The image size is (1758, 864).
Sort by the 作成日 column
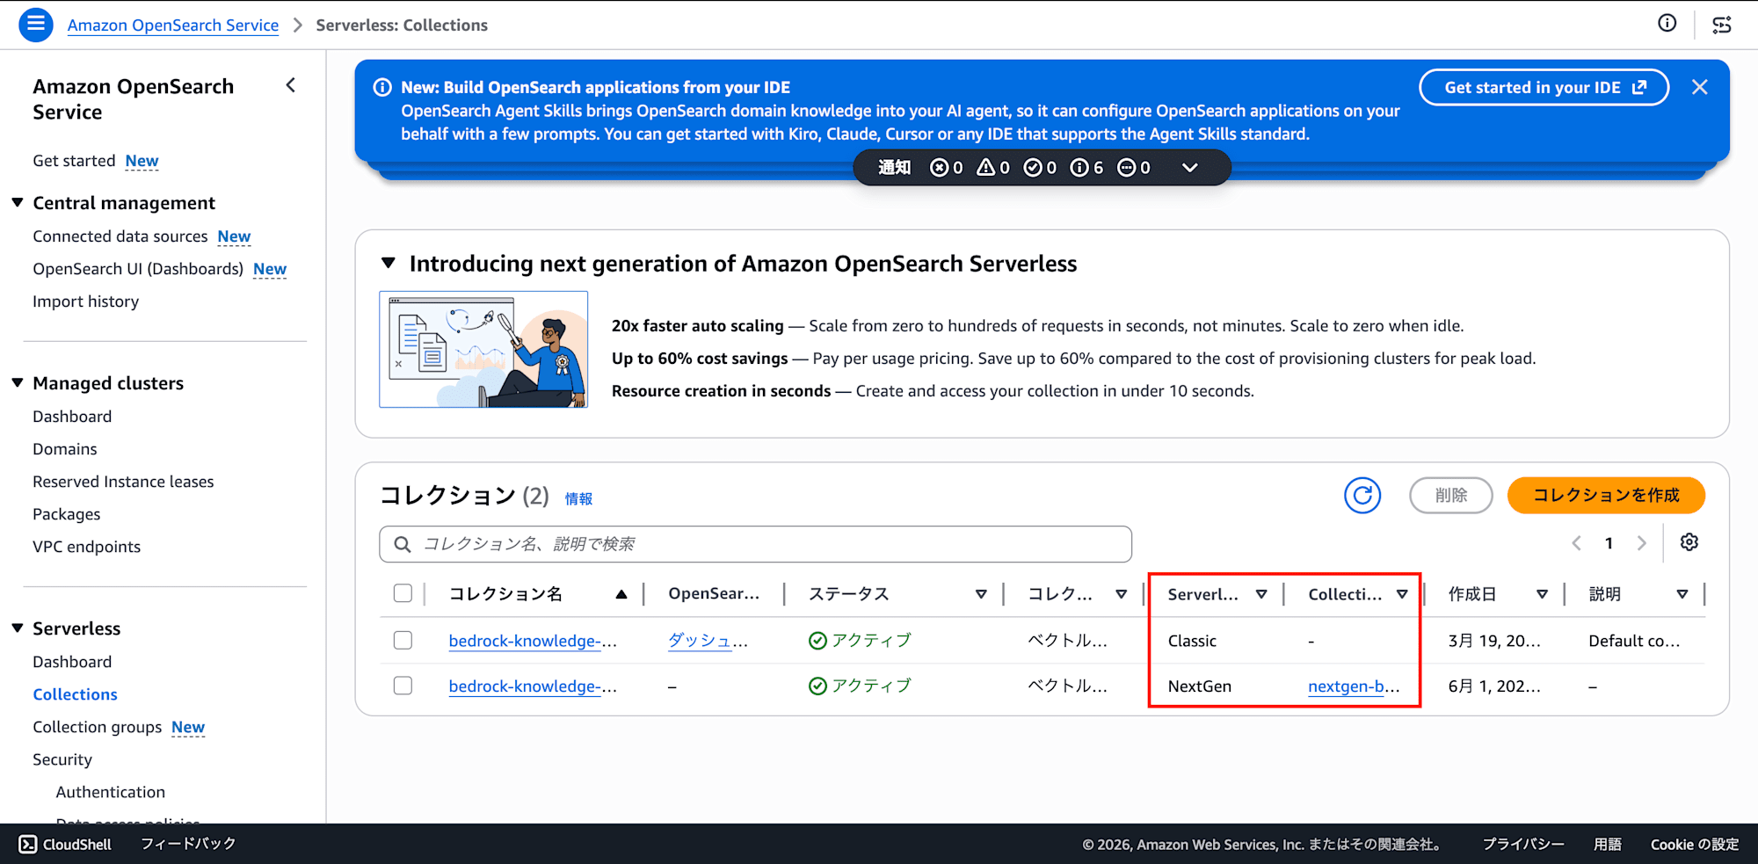coord(1542,594)
